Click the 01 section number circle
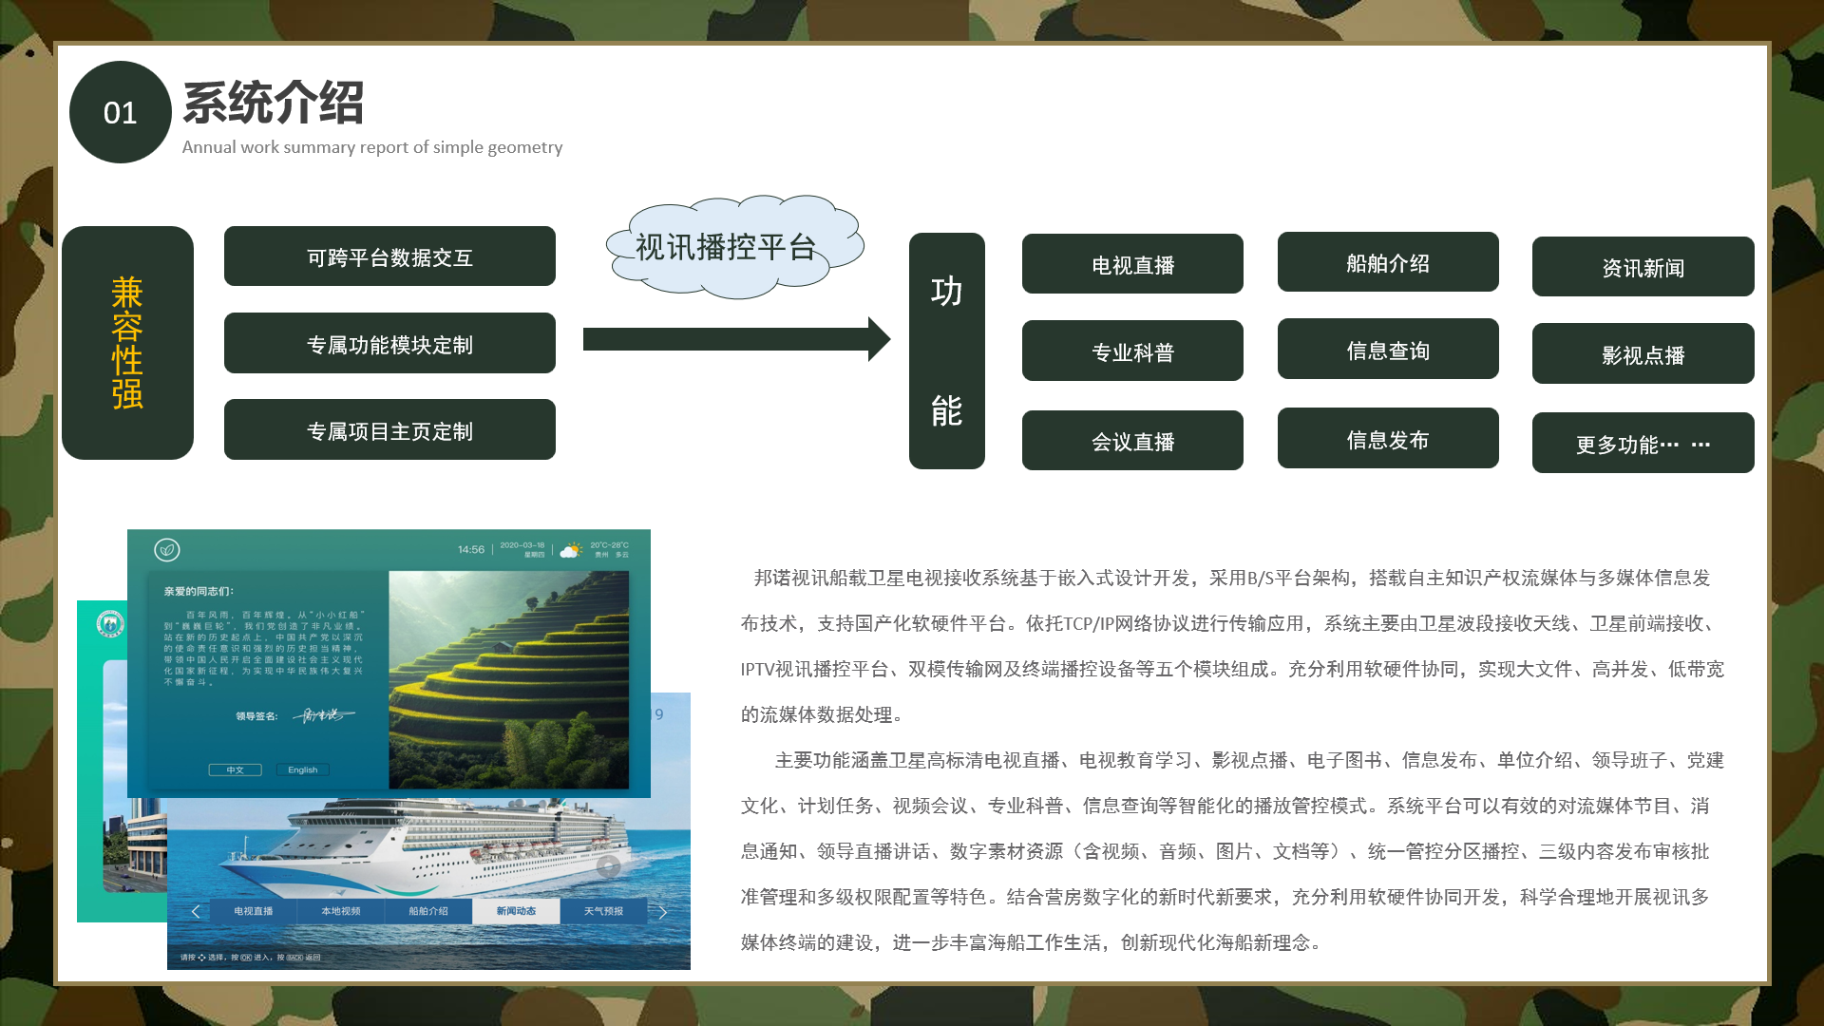 120,112
